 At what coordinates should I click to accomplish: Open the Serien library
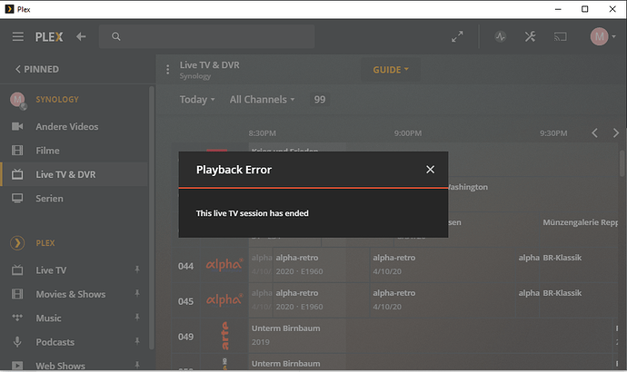coord(49,199)
